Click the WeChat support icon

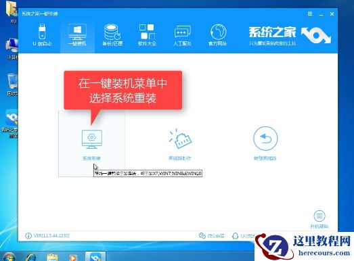tap(202, 236)
